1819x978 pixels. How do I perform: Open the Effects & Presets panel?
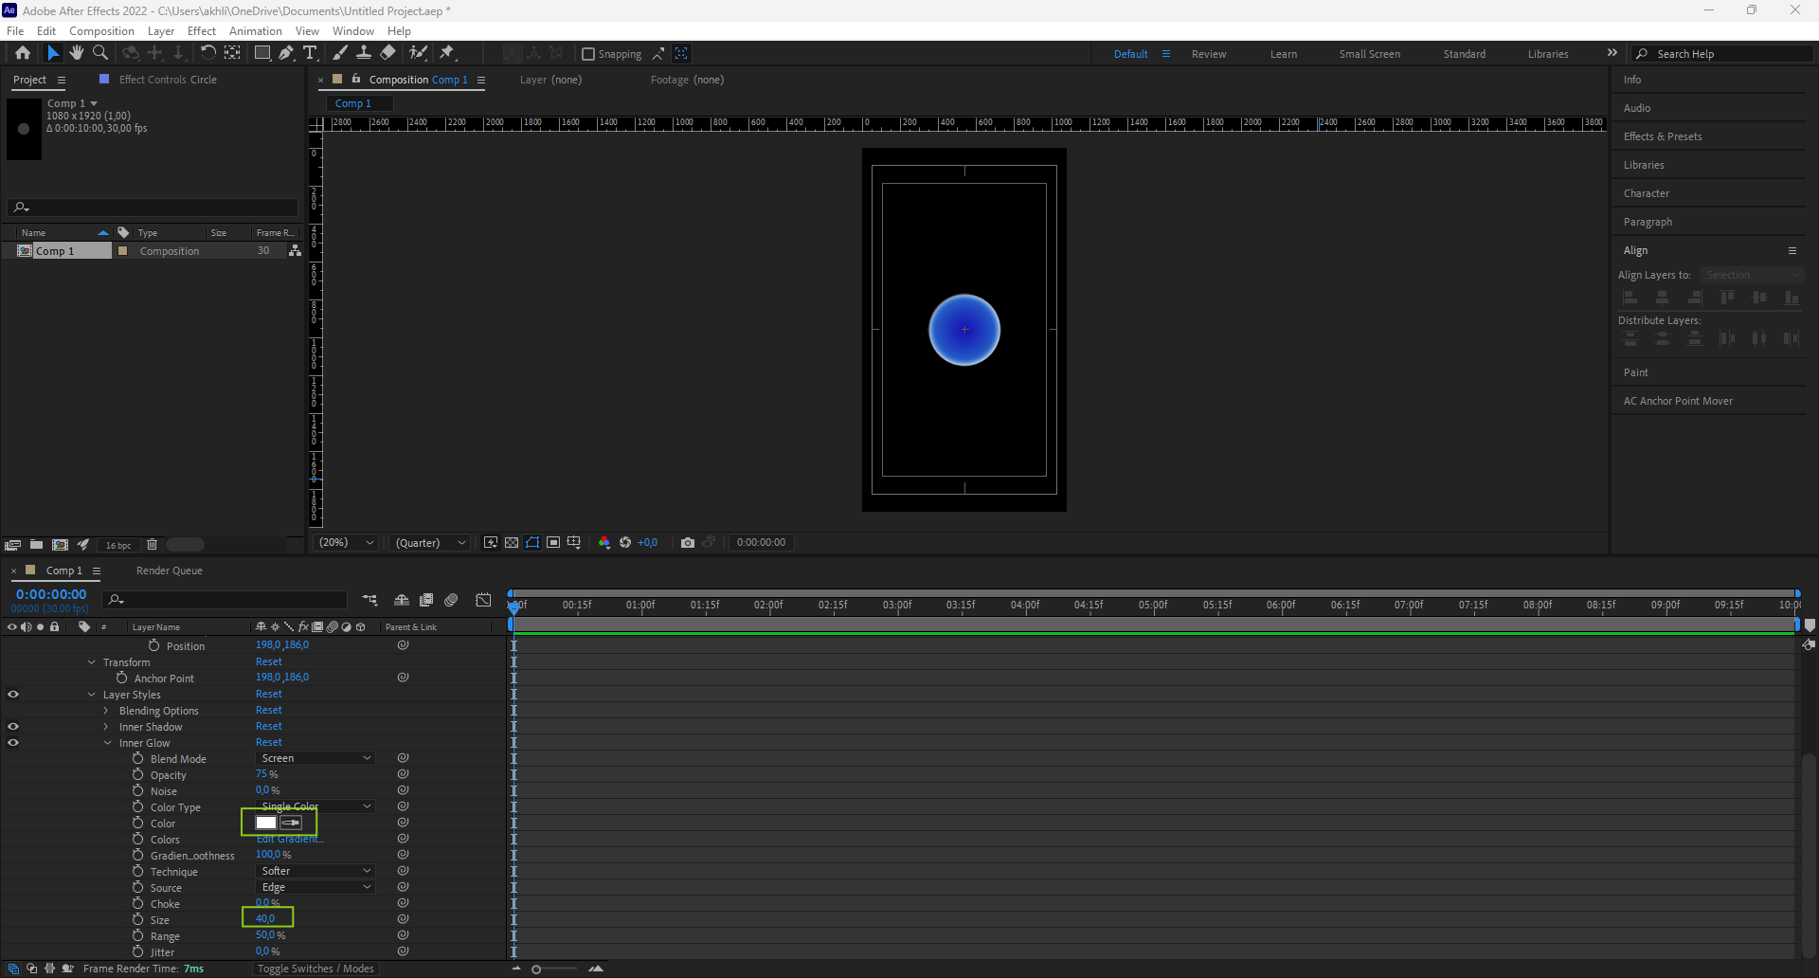point(1663,136)
